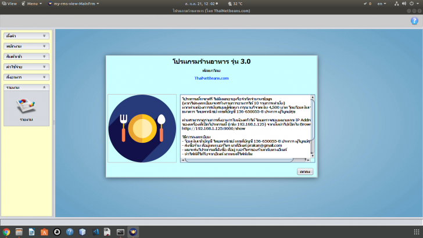Expand the ค่าใช้จ่าย sidebar section
The width and height of the screenshot is (423, 238).
pos(26,67)
